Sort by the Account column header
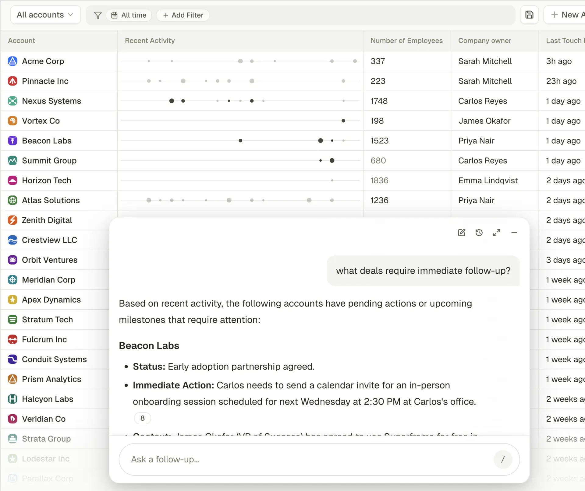Image resolution: width=585 pixels, height=491 pixels. 22,40
